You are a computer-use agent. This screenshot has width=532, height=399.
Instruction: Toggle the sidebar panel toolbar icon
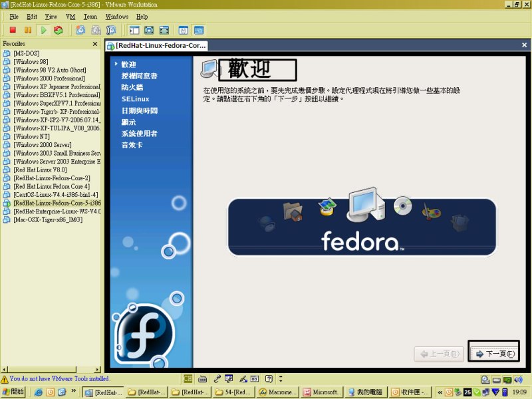coord(134,30)
